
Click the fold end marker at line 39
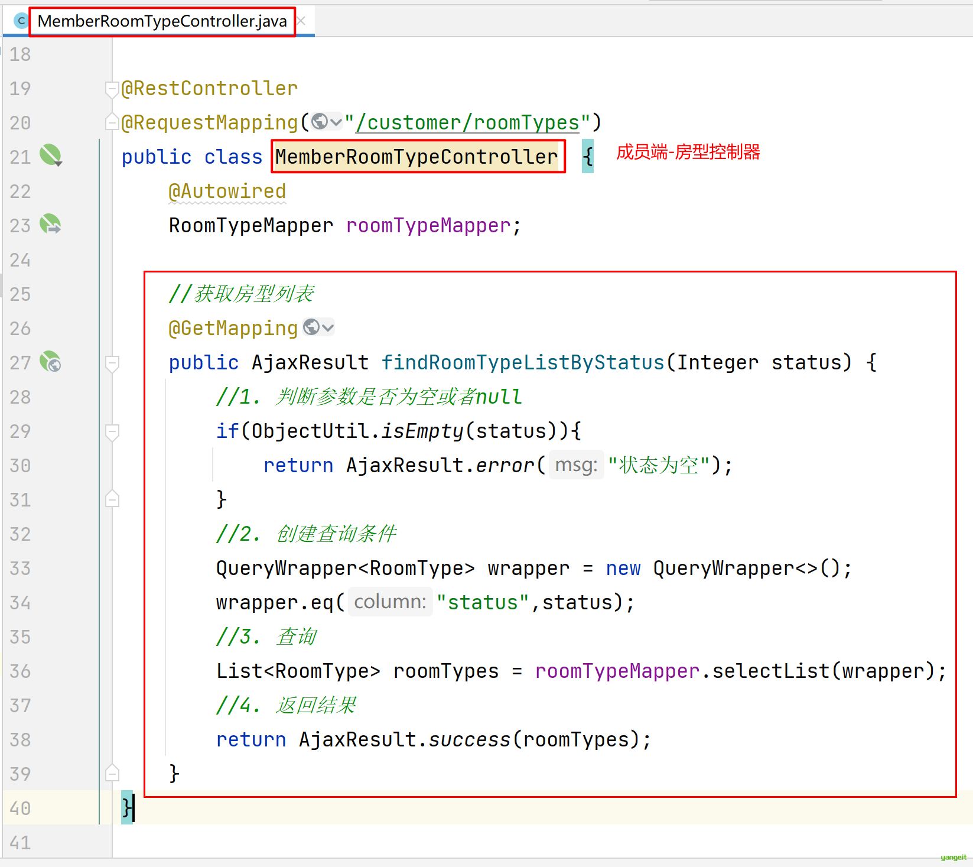pyautogui.click(x=112, y=774)
